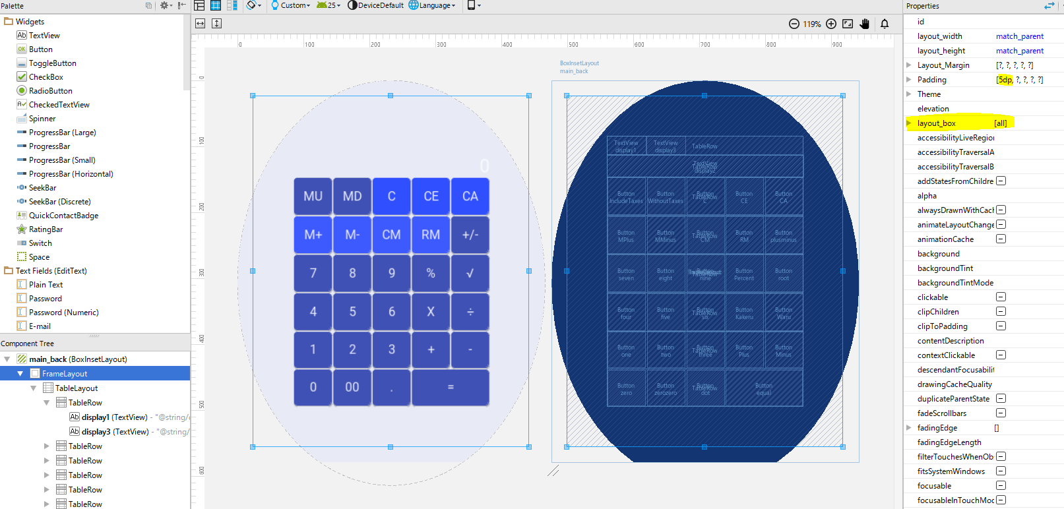Switch to Blueprint-only view in toolbar

coord(216,5)
